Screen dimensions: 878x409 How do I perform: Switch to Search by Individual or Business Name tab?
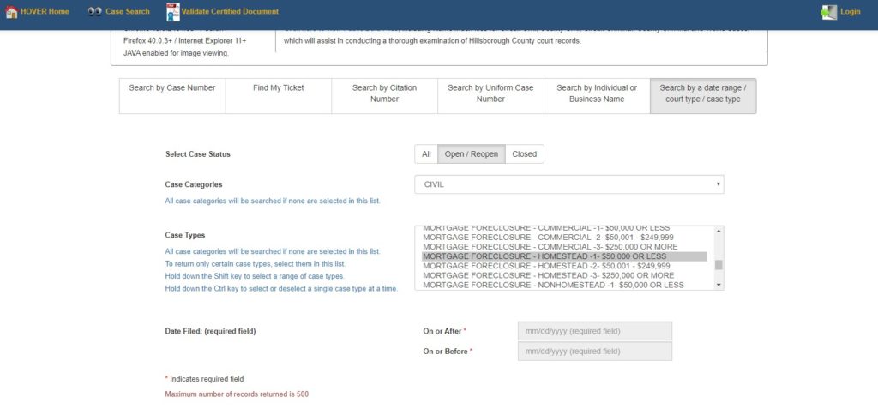[x=597, y=96]
